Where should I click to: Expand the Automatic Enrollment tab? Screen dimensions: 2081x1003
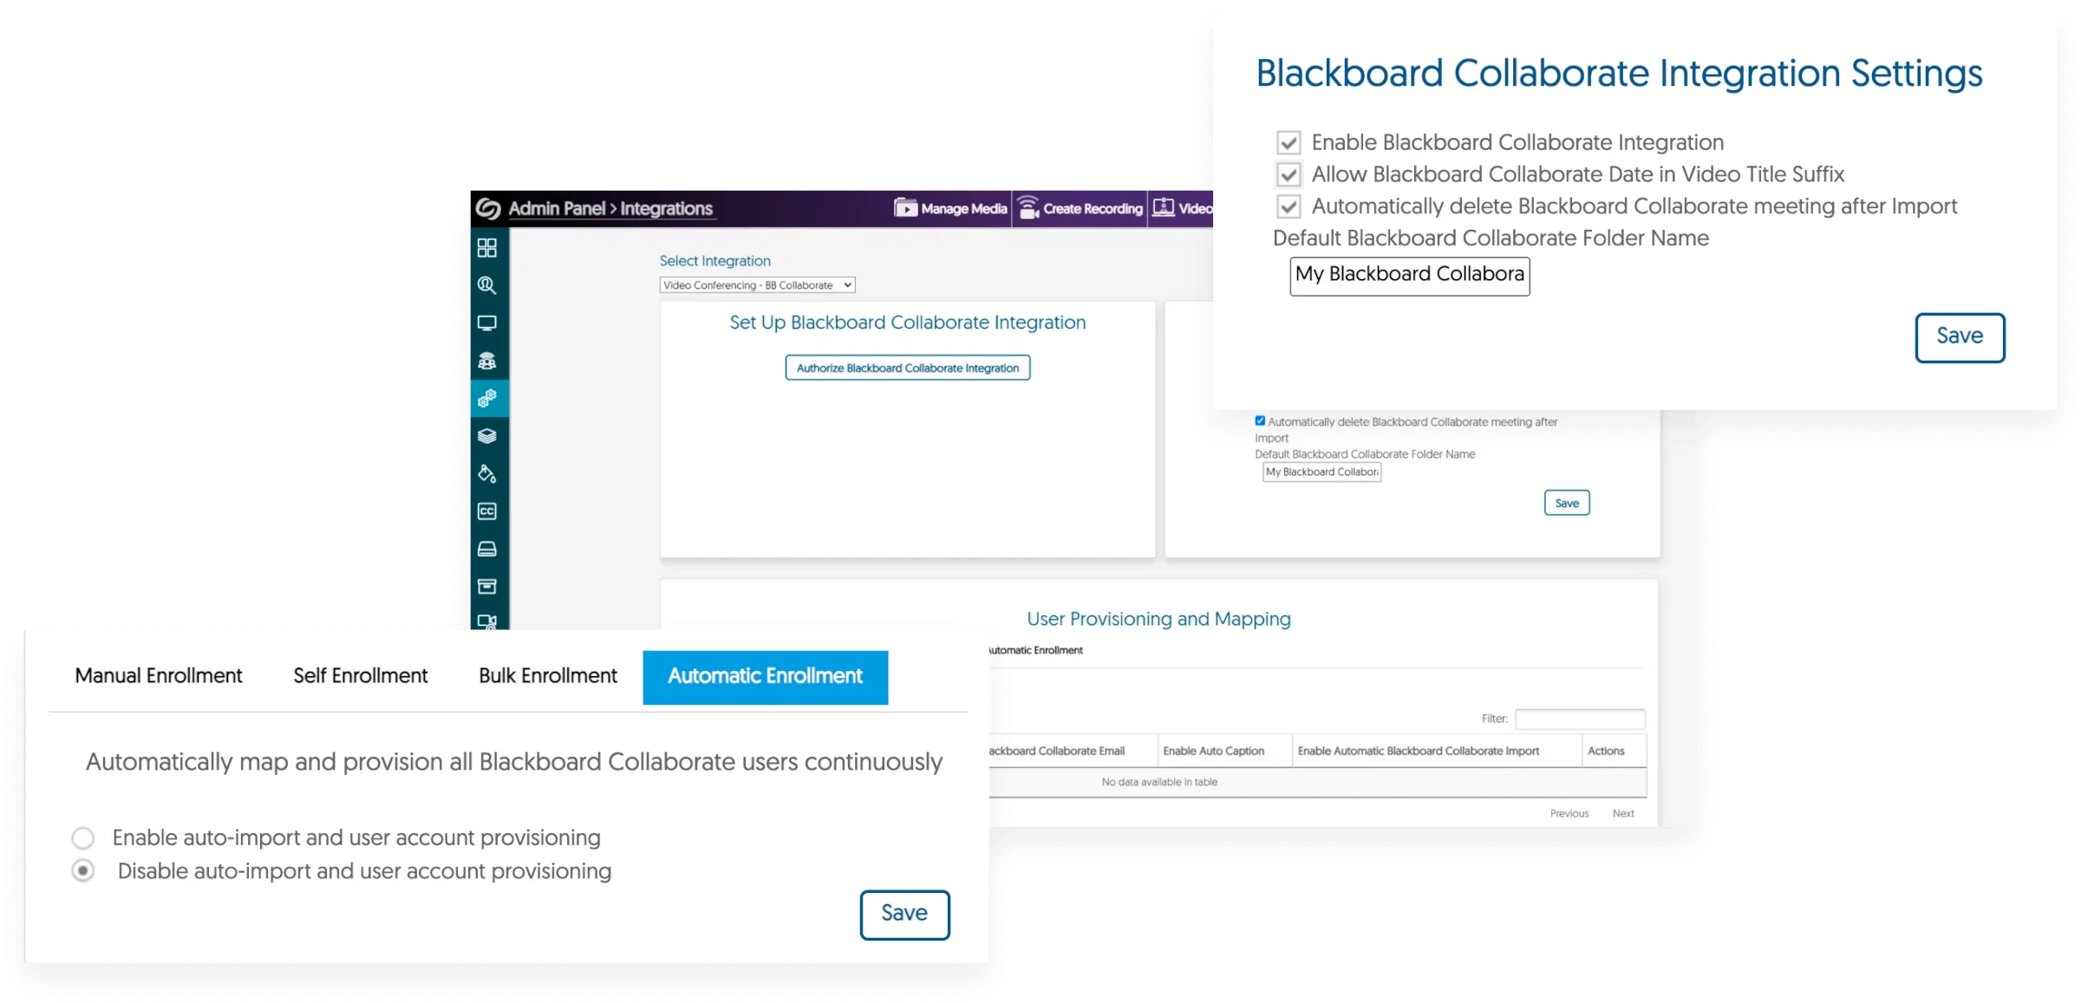[765, 677]
